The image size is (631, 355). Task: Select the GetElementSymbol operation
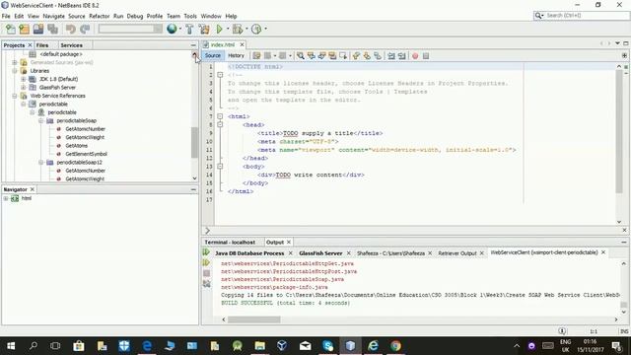pyautogui.click(x=86, y=154)
